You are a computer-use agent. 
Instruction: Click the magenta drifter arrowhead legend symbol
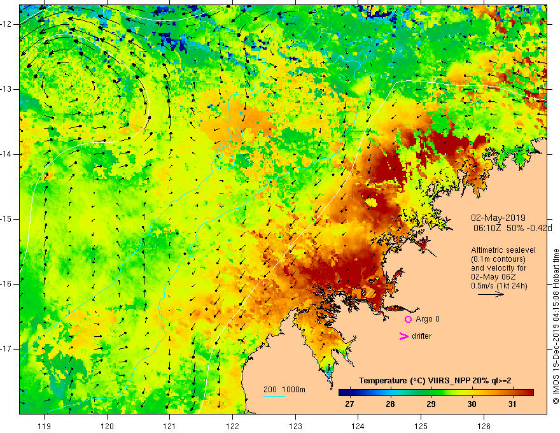click(x=404, y=336)
